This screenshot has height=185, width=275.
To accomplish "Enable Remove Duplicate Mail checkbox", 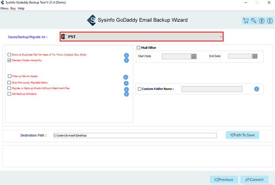I will (9, 55).
